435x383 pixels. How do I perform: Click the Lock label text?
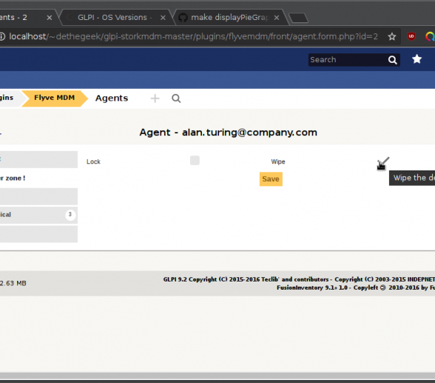pos(94,161)
